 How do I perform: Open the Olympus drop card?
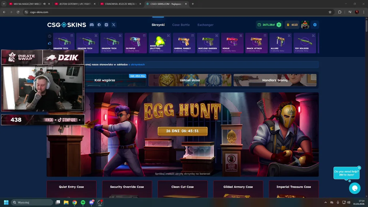click(x=136, y=43)
